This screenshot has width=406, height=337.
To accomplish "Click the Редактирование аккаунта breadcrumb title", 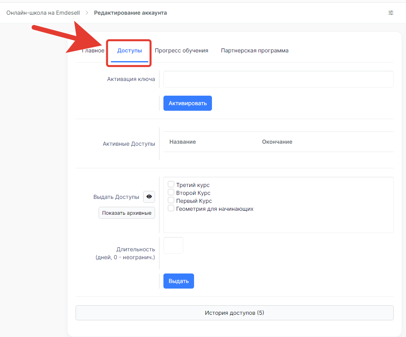I will 130,13.
